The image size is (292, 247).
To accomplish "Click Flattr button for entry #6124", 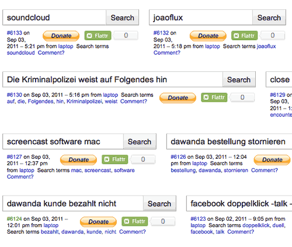I will pyautogui.click(x=135, y=221).
